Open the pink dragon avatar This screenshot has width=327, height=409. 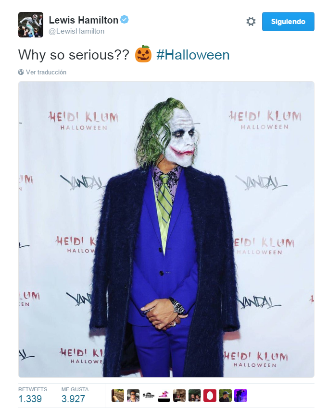[164, 396]
